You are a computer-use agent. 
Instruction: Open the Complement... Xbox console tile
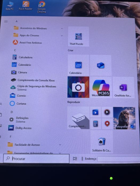(78, 118)
